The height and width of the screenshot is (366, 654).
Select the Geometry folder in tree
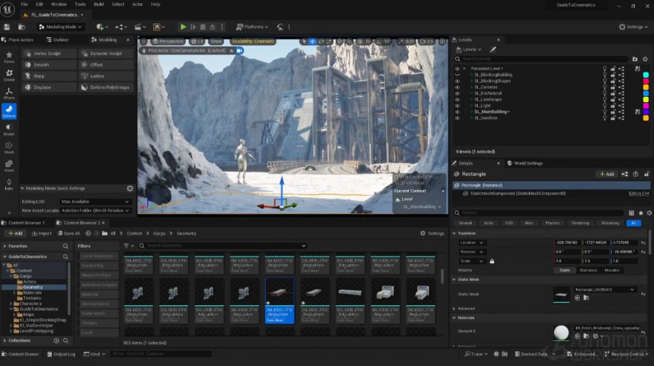tap(33, 287)
